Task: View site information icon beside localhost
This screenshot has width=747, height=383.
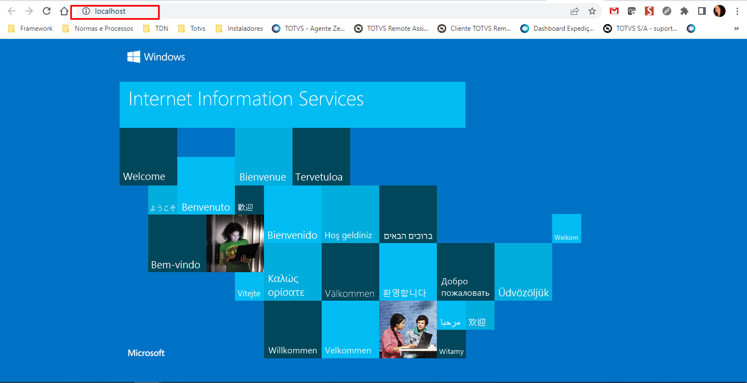Action: (86, 11)
